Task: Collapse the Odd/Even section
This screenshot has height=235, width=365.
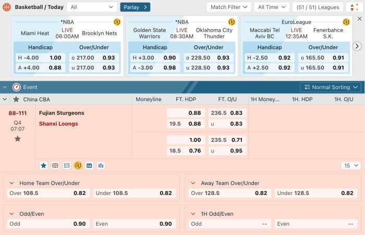Action: pyautogui.click(x=11, y=214)
